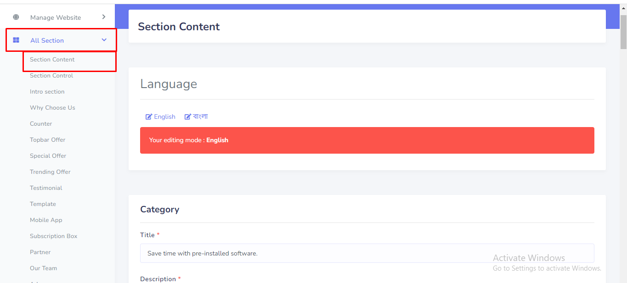Viewport: 627px width, 283px height.
Task: Select Mobile App menu item
Action: coord(46,220)
